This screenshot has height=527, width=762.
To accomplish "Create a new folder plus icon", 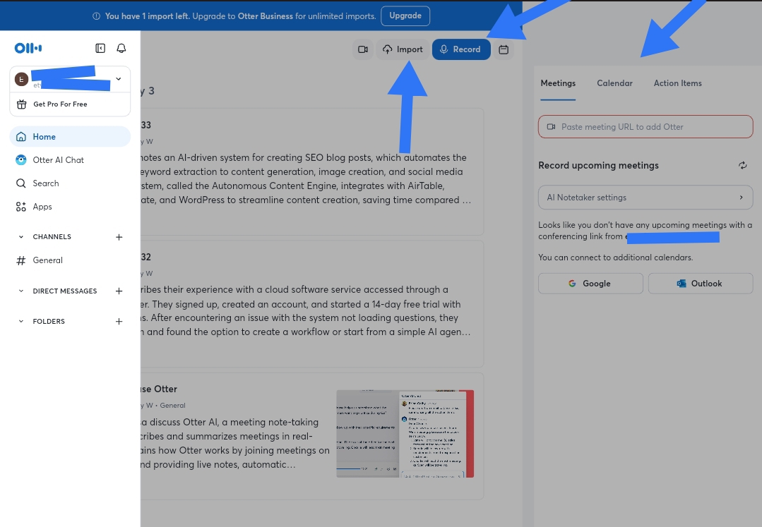I will [x=119, y=321].
